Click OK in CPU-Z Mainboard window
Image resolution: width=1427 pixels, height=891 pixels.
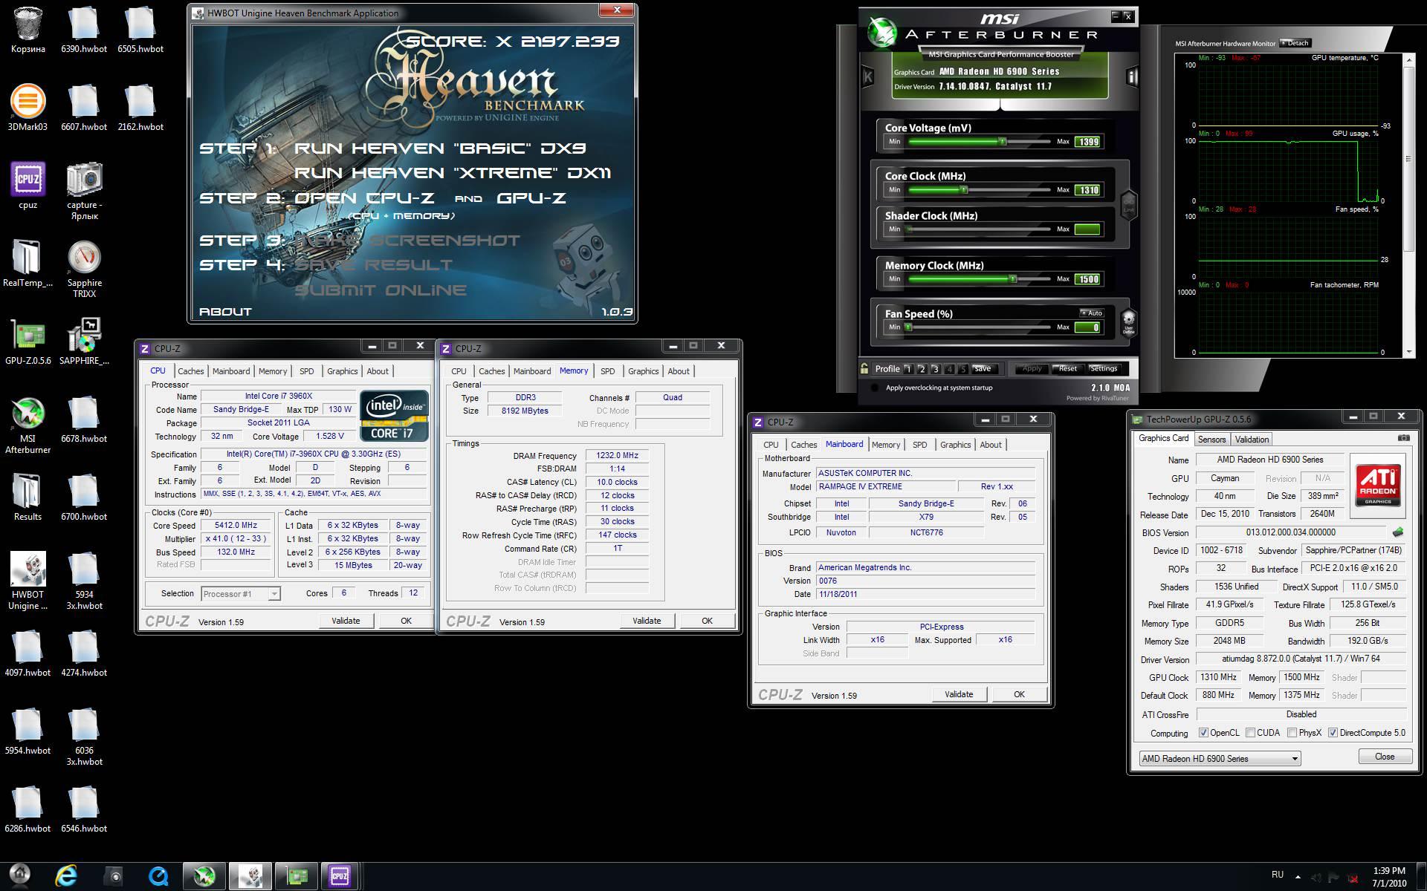point(1019,694)
